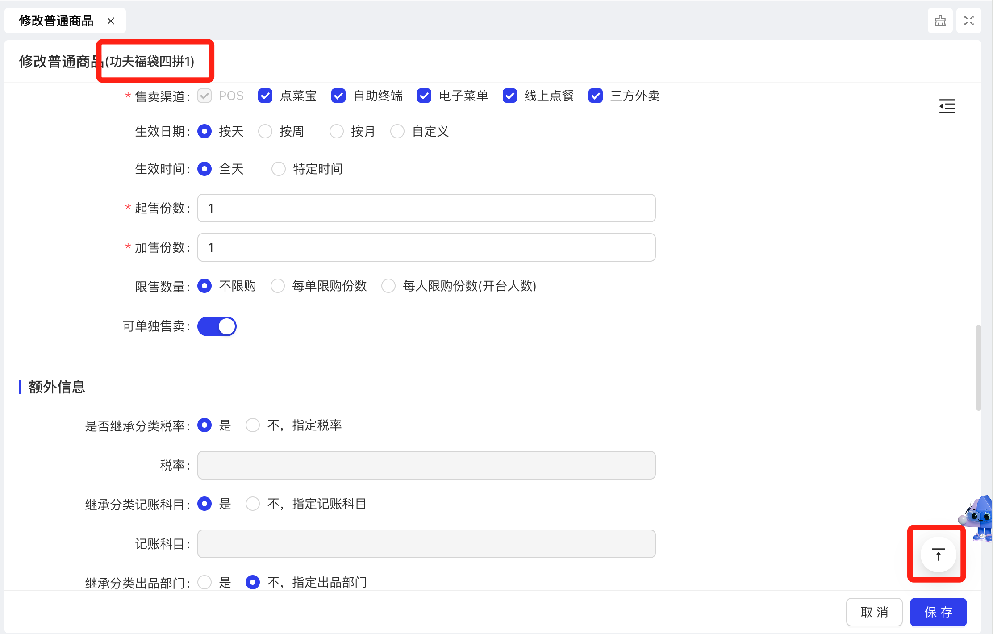This screenshot has width=993, height=634.
Task: Switch to the 修改普通商品 tab
Action: click(x=56, y=21)
